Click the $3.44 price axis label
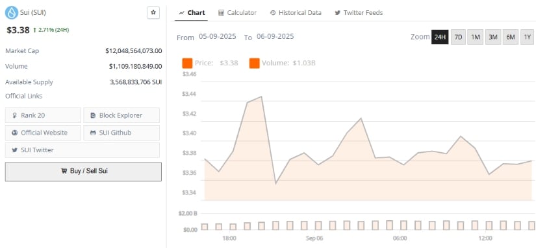Viewport: 536px width, 248px height. [x=189, y=94]
